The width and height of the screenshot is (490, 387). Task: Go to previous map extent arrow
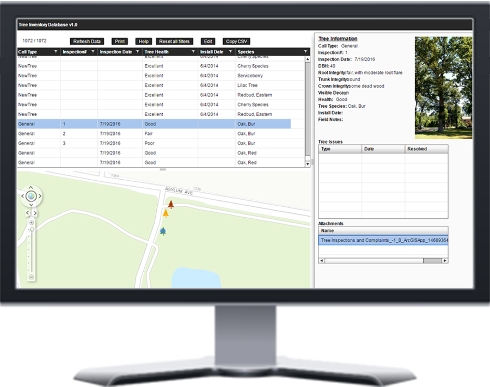click(x=28, y=213)
